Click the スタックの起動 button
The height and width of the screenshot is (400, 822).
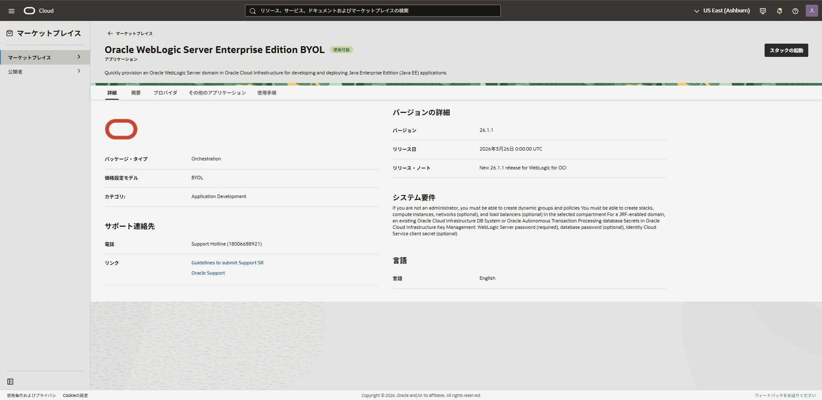tap(786, 50)
